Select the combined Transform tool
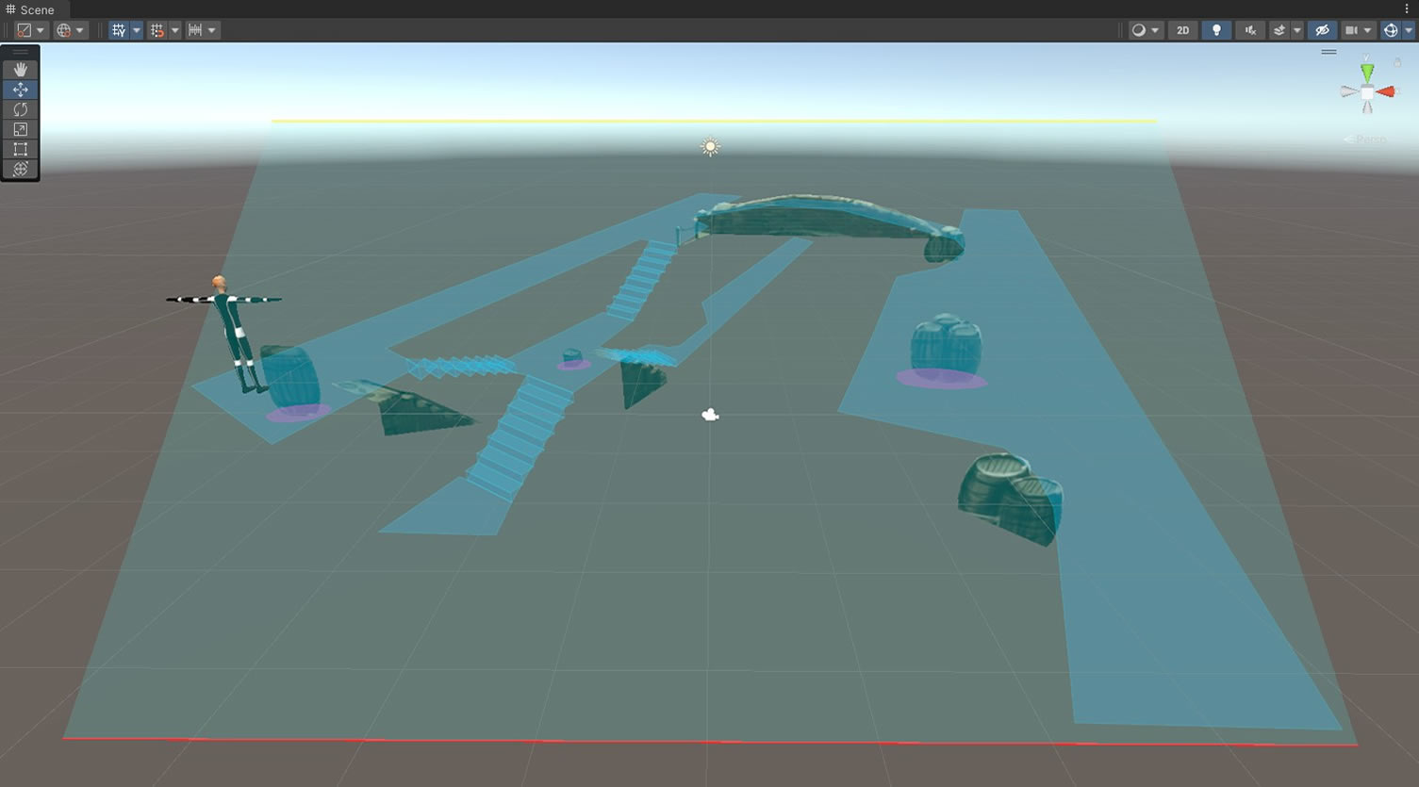The height and width of the screenshot is (787, 1419). click(20, 169)
